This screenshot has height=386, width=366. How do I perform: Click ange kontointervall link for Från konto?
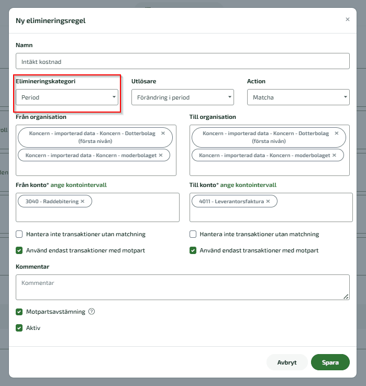point(79,185)
